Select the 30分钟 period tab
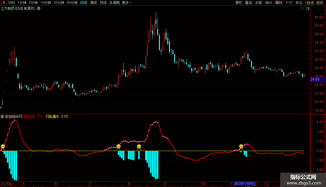The image size is (326, 187). [x=59, y=3]
